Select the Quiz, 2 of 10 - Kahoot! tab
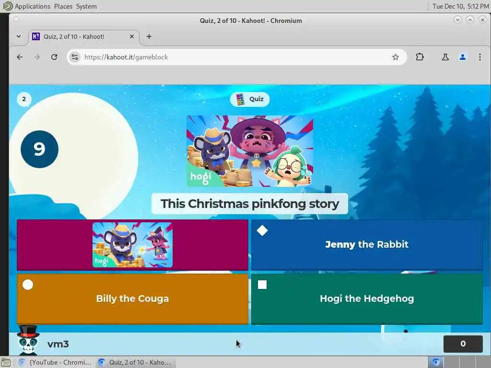 point(84,36)
